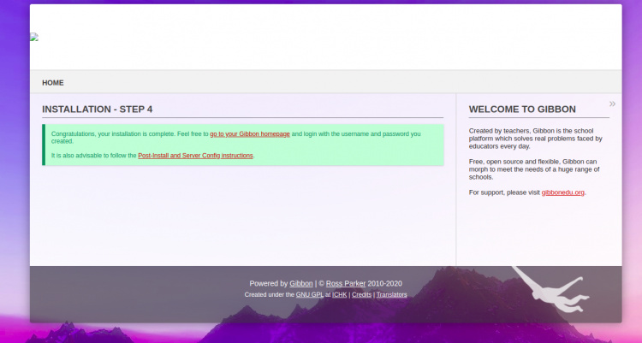Open the Ross Parker footer link
Screen dimensions: 642x343
click(346, 283)
